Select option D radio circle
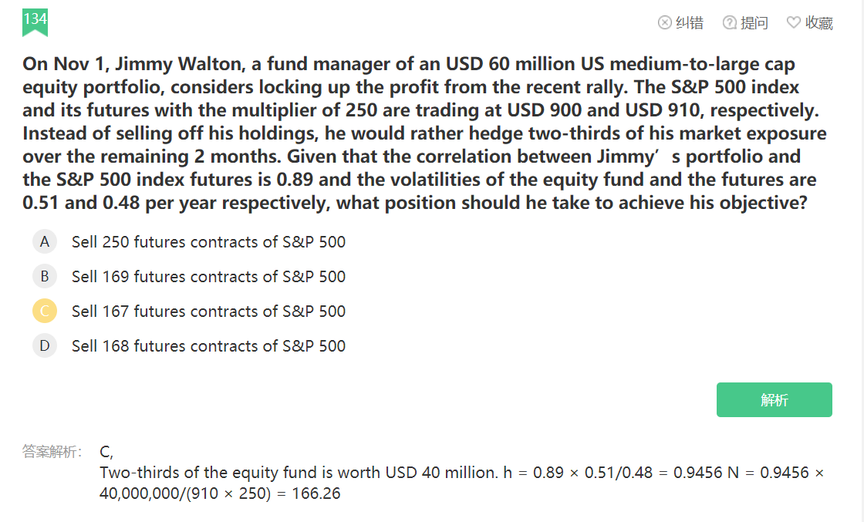Screen dimensions: 864x522 45,346
